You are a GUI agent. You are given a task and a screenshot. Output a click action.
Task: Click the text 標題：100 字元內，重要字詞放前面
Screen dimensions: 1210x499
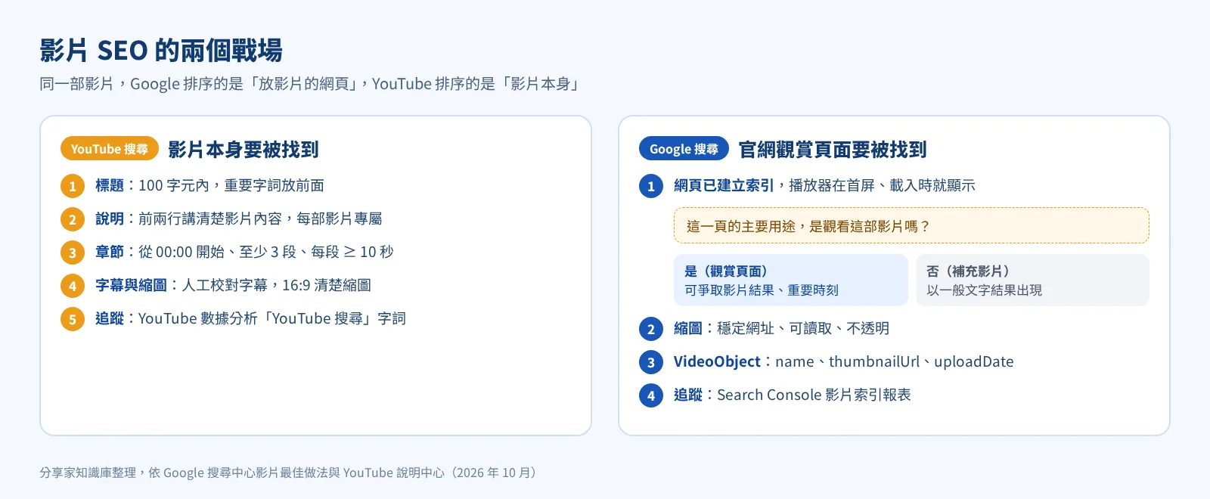click(209, 185)
